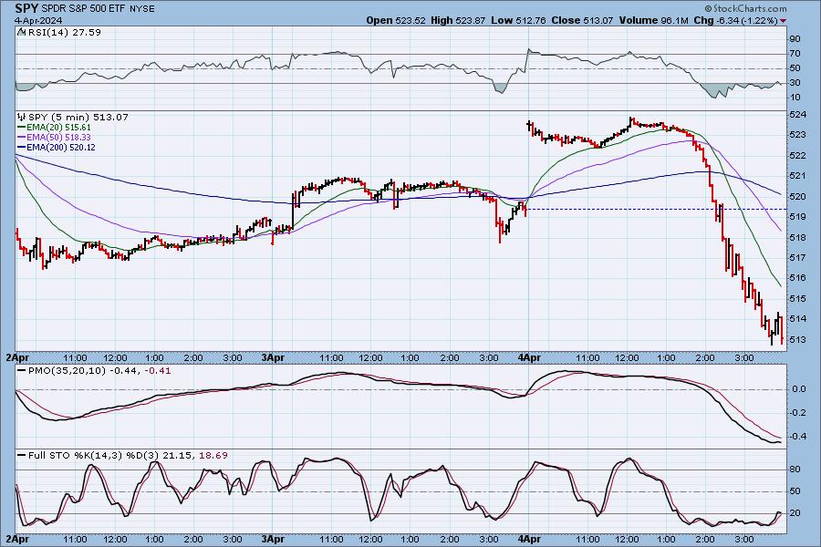Click the 523 price axis label
The image size is (821, 547).
[x=797, y=135]
